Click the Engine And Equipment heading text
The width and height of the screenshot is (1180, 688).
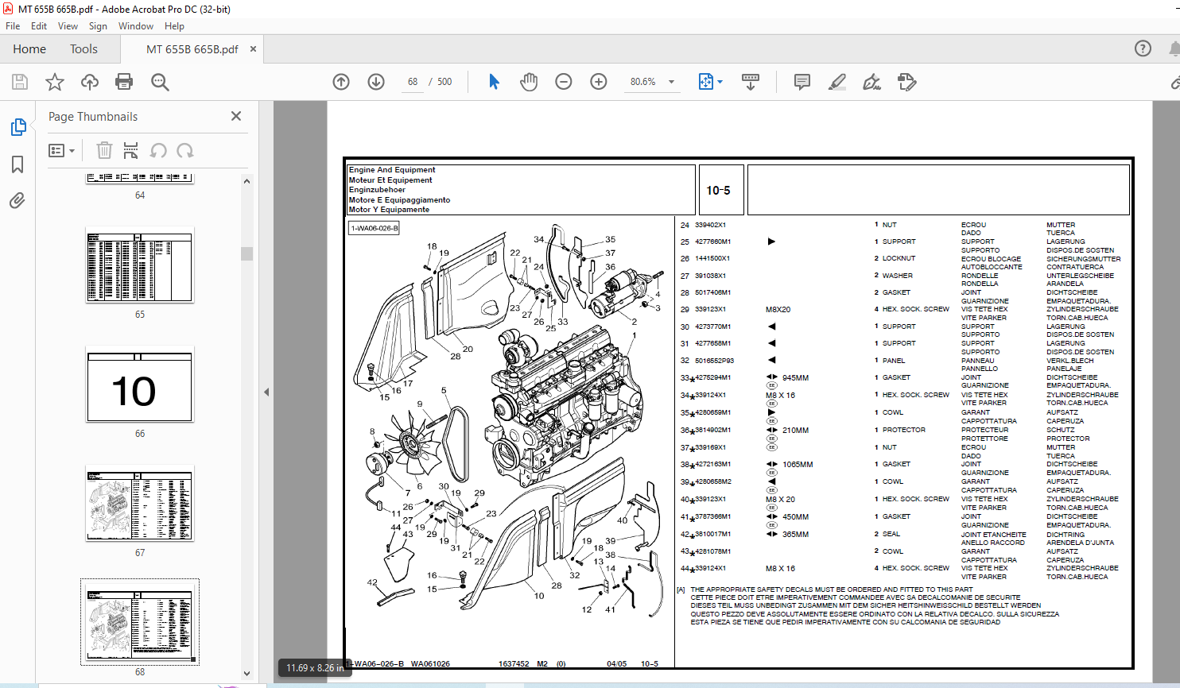click(x=392, y=170)
